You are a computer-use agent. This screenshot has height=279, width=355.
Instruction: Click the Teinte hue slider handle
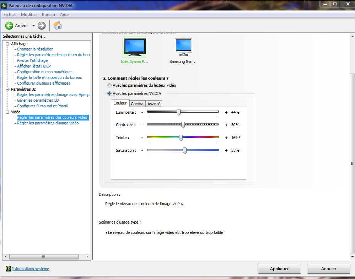point(181,138)
